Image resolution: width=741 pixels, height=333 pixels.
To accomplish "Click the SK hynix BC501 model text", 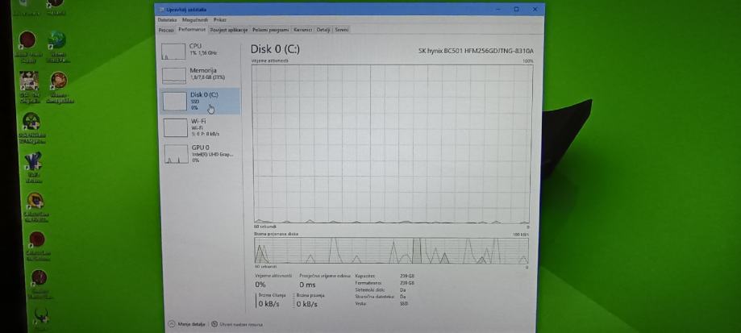I will point(476,51).
